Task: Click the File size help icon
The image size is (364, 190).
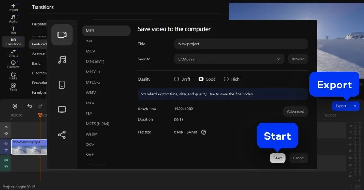Action: [204, 132]
